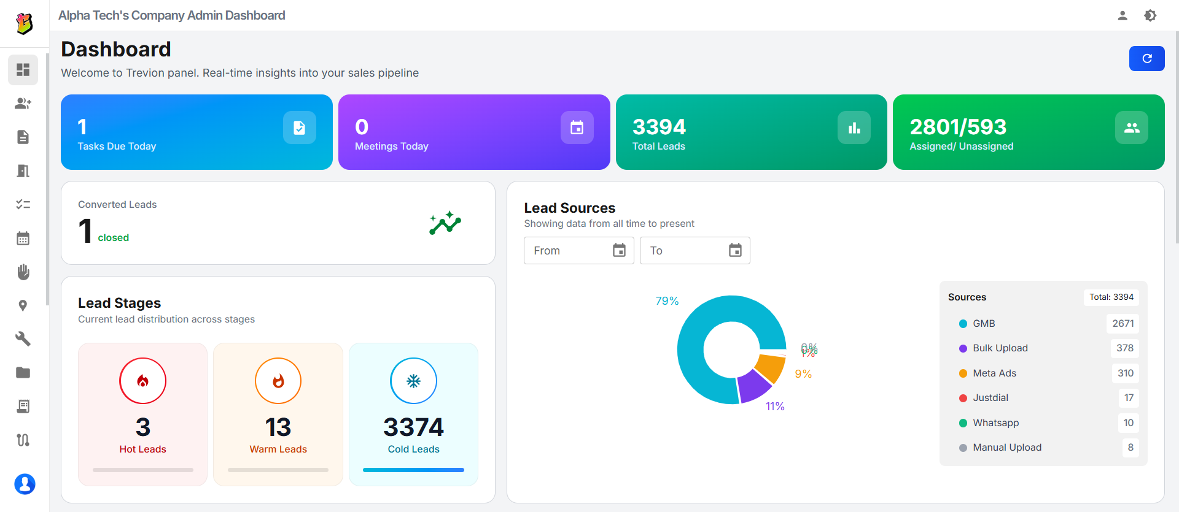Image resolution: width=1179 pixels, height=512 pixels.
Task: Open the wrench tools icon in the sidebar
Action: pyautogui.click(x=23, y=338)
